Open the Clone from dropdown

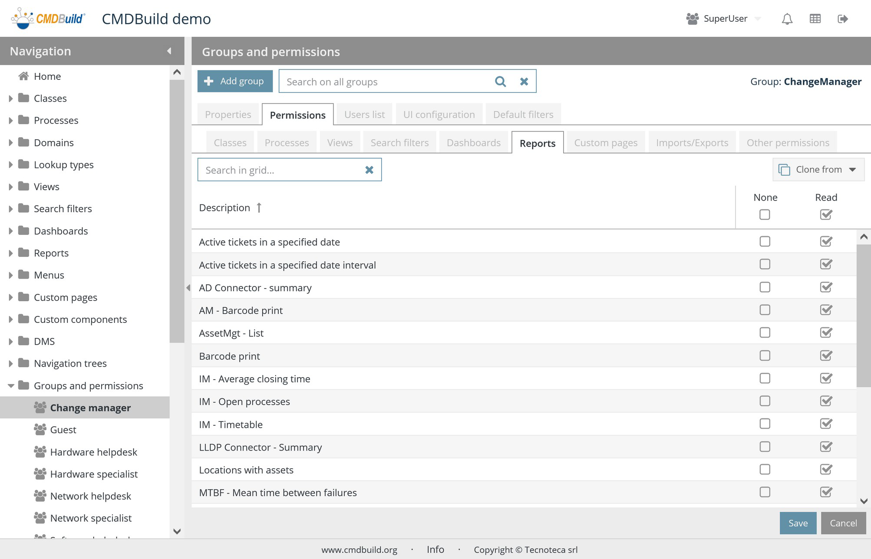pos(818,170)
